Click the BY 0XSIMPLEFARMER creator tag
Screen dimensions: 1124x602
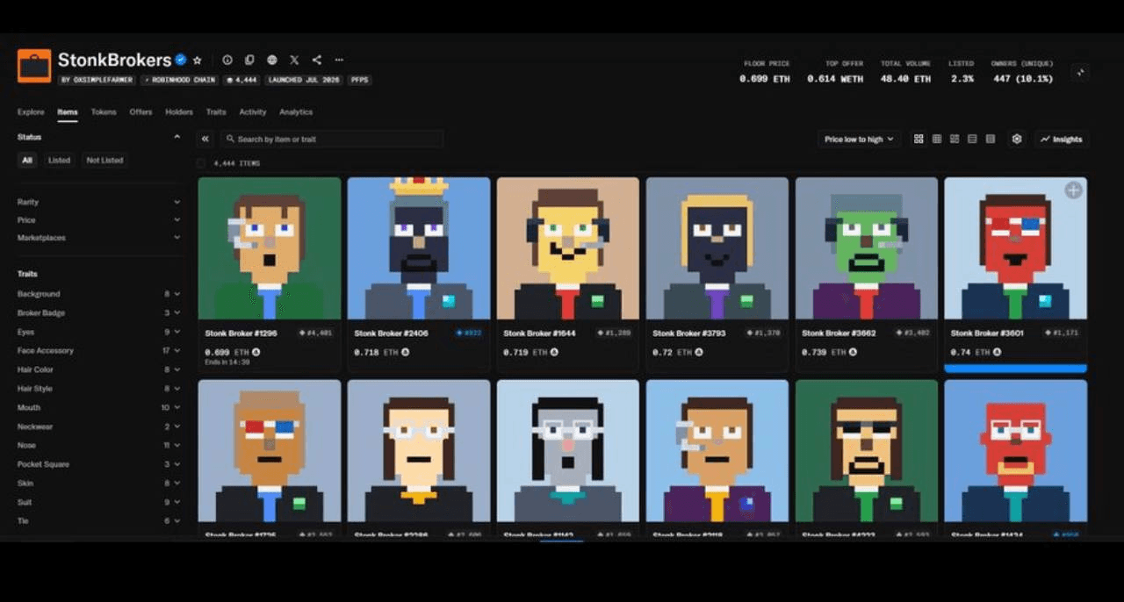click(97, 80)
